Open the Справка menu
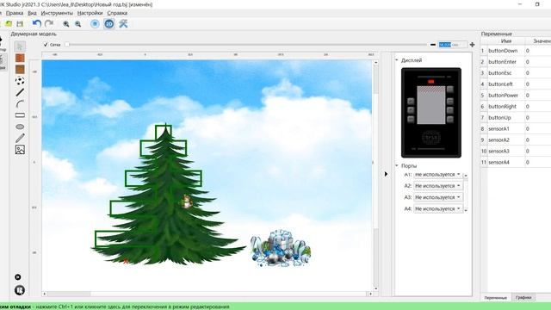The height and width of the screenshot is (310, 551). [117, 13]
